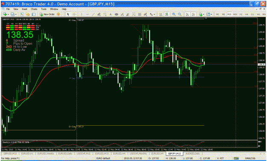The image size is (267, 161).
Task: Click the application icon left of File
Action: click(x=3, y=9)
